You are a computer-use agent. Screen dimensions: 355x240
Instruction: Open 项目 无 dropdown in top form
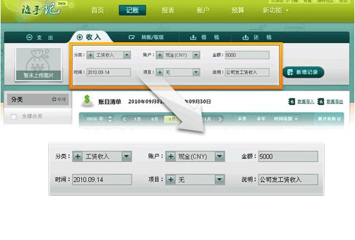196,72
